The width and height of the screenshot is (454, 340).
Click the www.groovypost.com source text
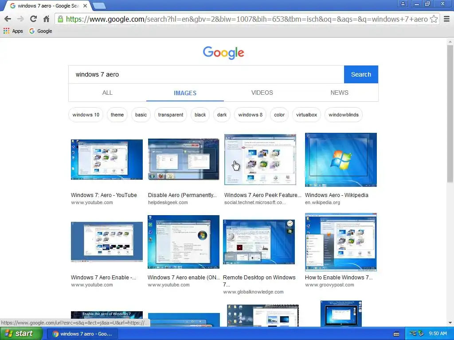point(329,285)
